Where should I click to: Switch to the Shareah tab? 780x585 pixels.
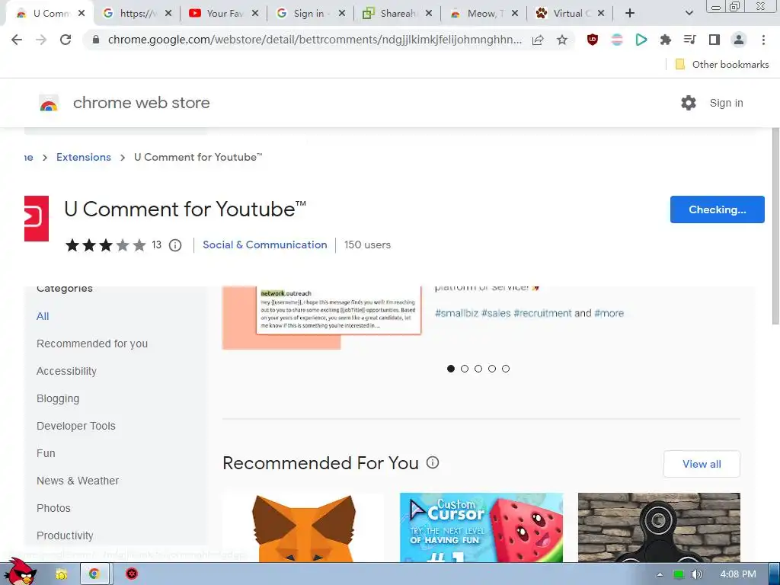397,14
